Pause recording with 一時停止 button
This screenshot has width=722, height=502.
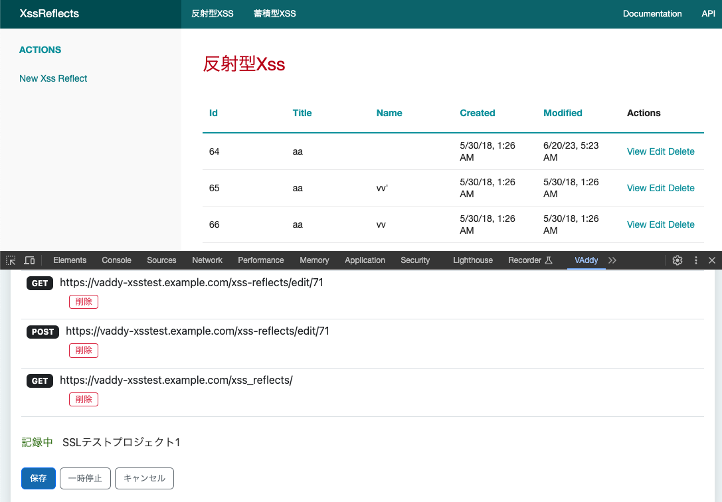click(85, 478)
